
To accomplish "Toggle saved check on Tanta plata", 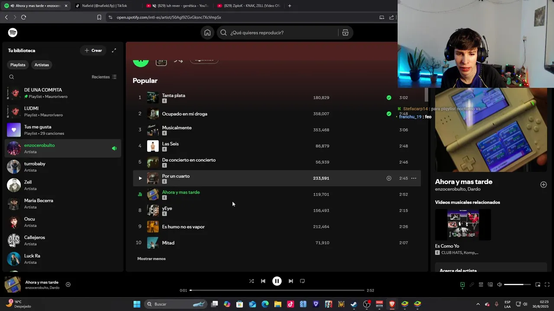I will (x=389, y=98).
